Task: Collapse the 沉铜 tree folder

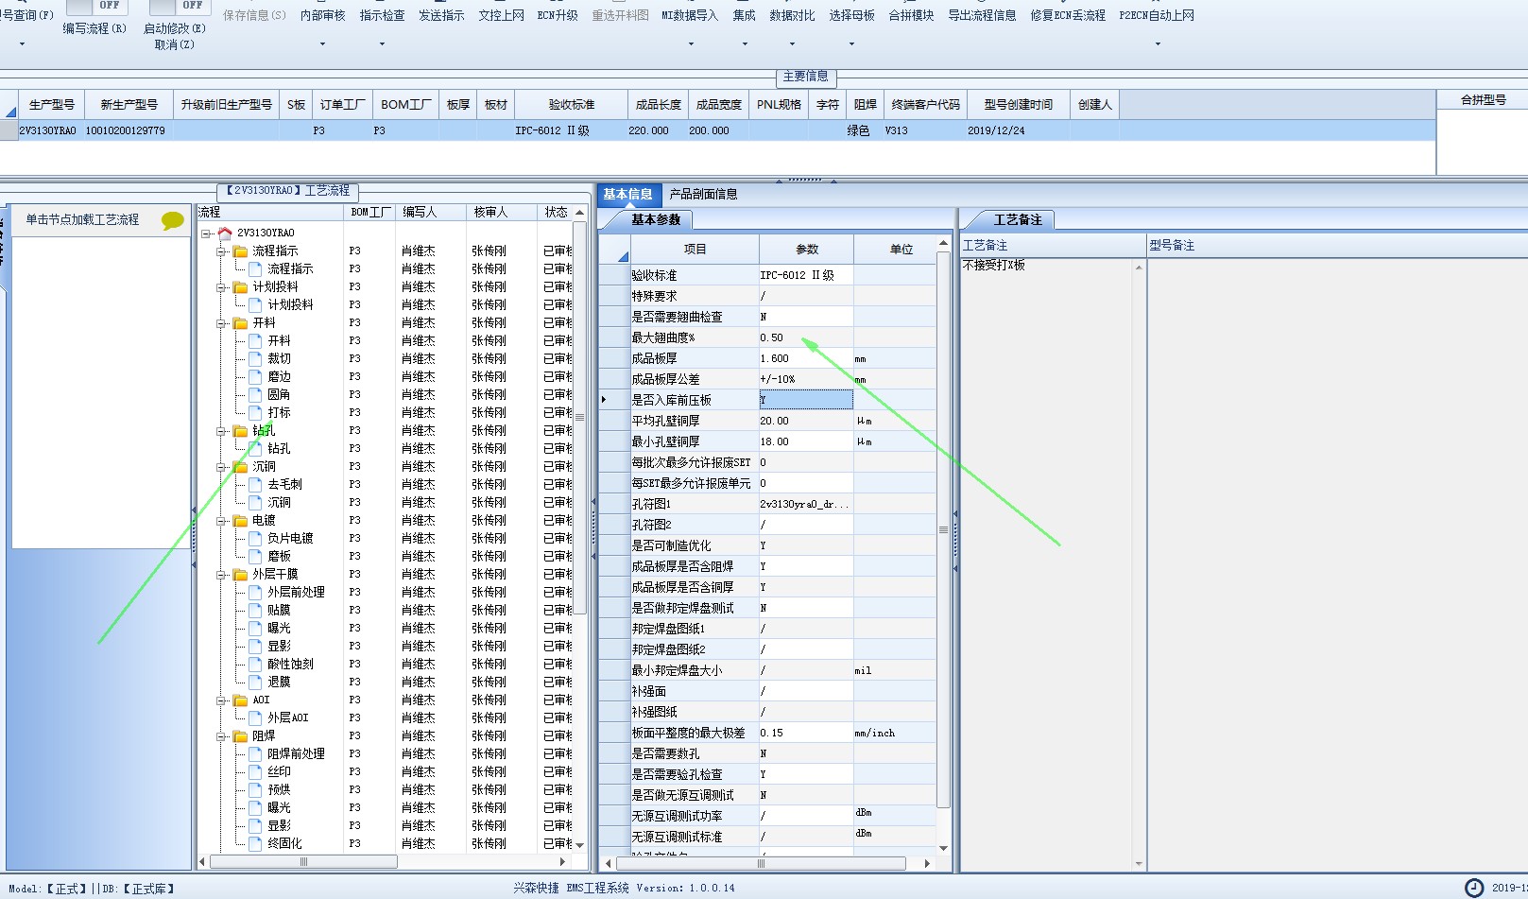Action: pos(221,466)
